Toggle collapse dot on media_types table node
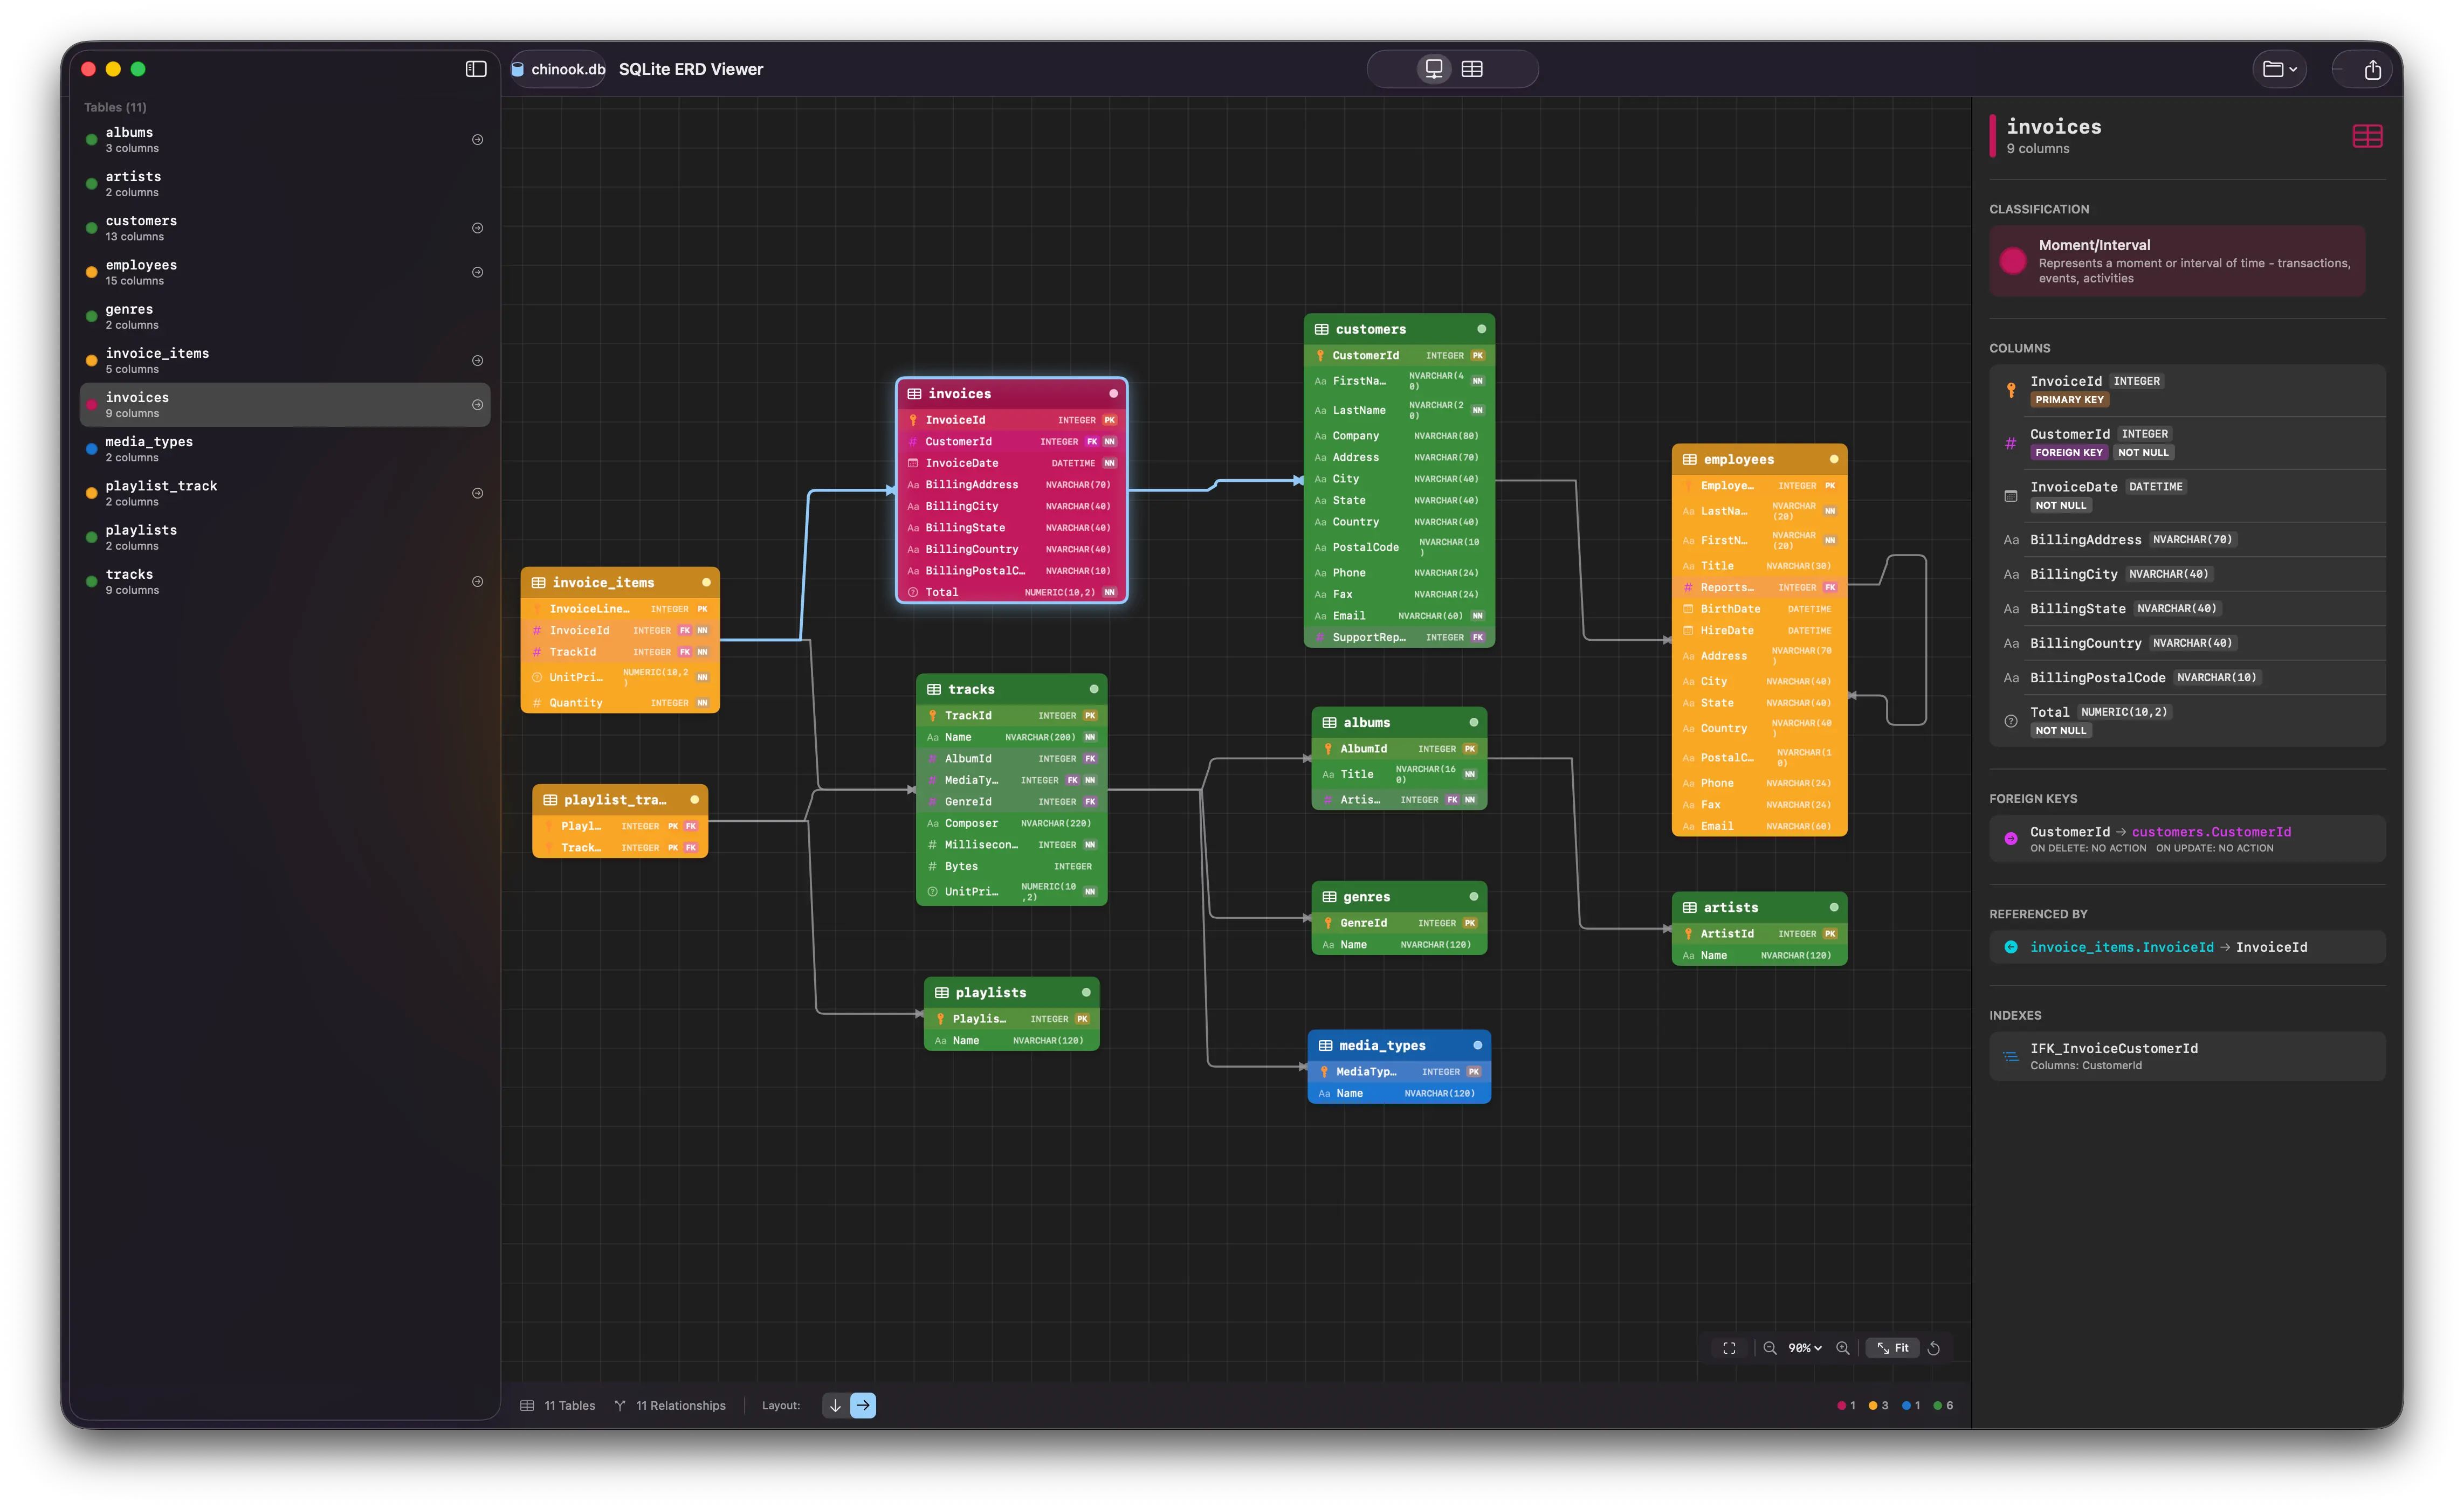This screenshot has height=1509, width=2464. tap(1477, 1046)
